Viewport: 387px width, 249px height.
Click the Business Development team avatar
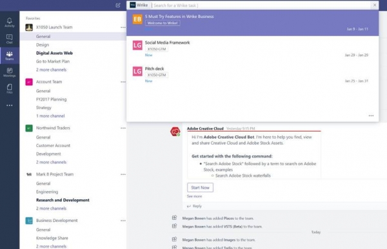[29, 221]
